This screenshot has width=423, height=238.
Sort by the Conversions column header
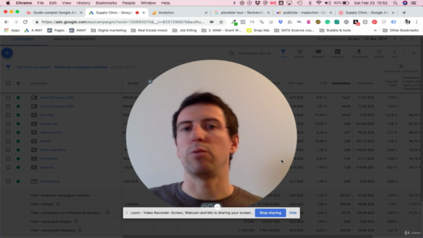pos(341,83)
